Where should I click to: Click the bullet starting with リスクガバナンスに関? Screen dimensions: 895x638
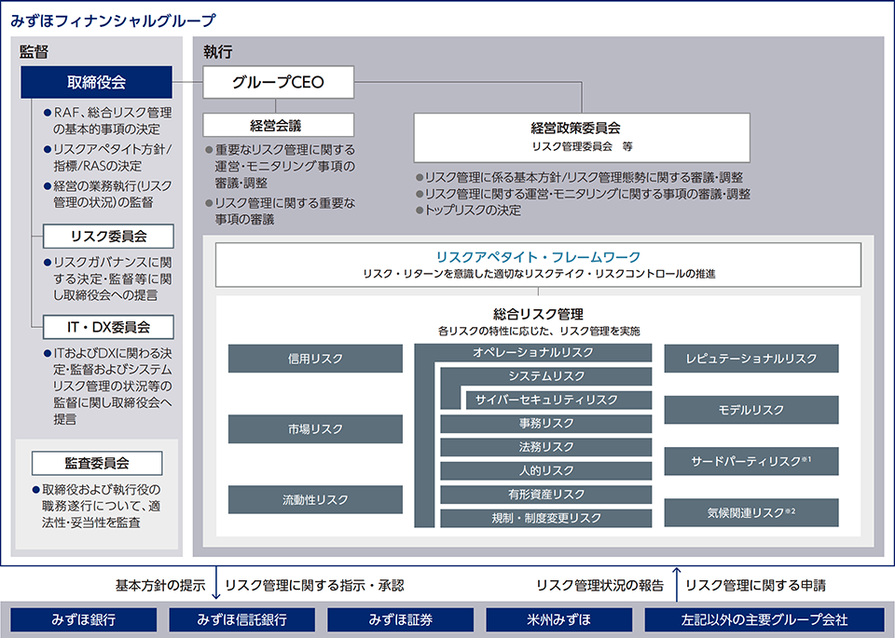108,278
